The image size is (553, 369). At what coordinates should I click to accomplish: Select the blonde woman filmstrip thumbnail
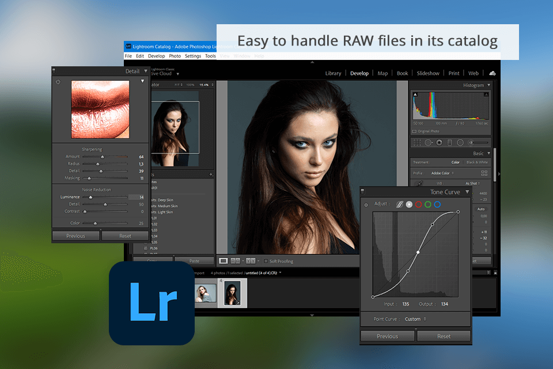tap(206, 293)
